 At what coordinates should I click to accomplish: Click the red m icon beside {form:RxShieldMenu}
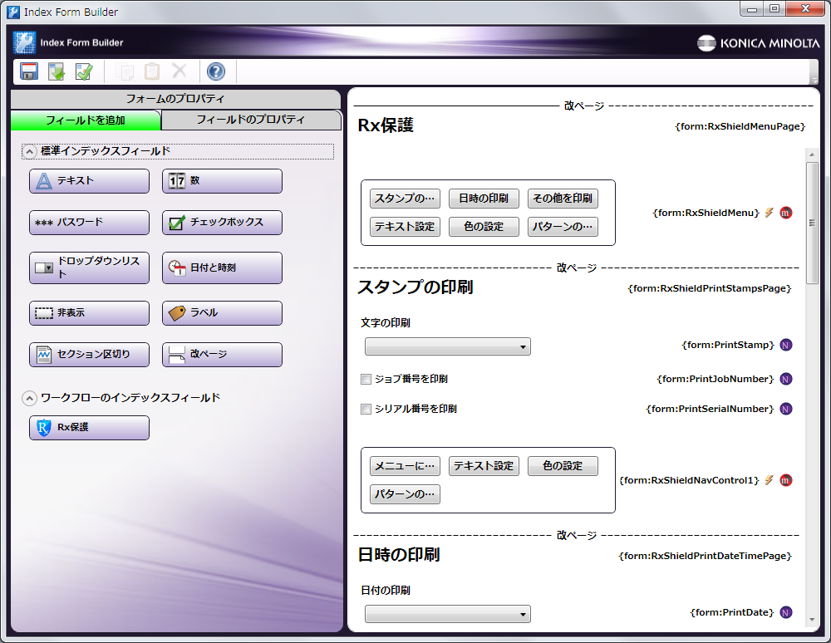click(786, 213)
